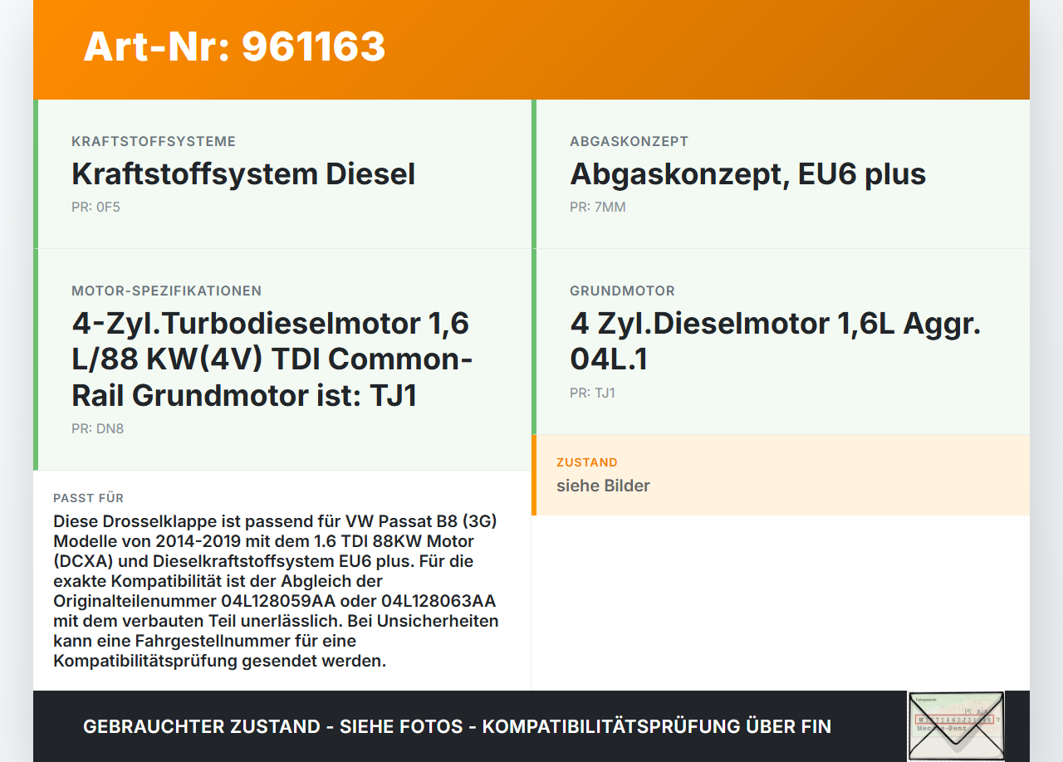The width and height of the screenshot is (1063, 762).
Task: Expand the Abgaskonzept EU6 plus card
Action: coord(781,174)
